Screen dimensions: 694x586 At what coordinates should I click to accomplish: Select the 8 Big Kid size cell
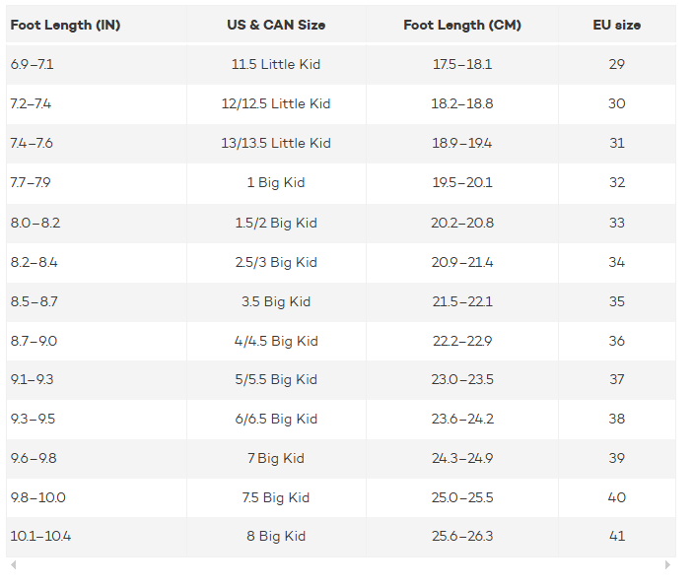(x=276, y=537)
